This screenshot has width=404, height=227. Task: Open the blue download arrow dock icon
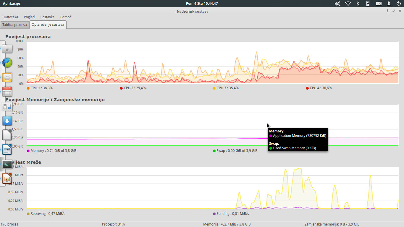7,121
